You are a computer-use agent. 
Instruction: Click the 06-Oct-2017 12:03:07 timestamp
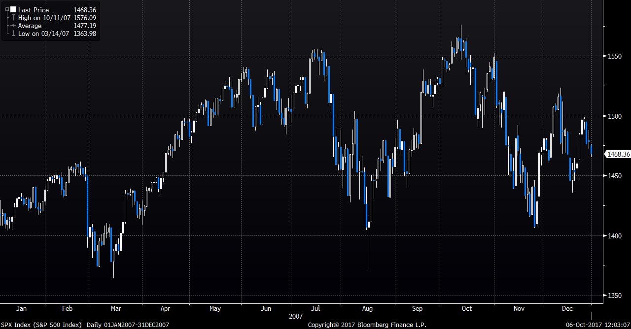[597, 325]
